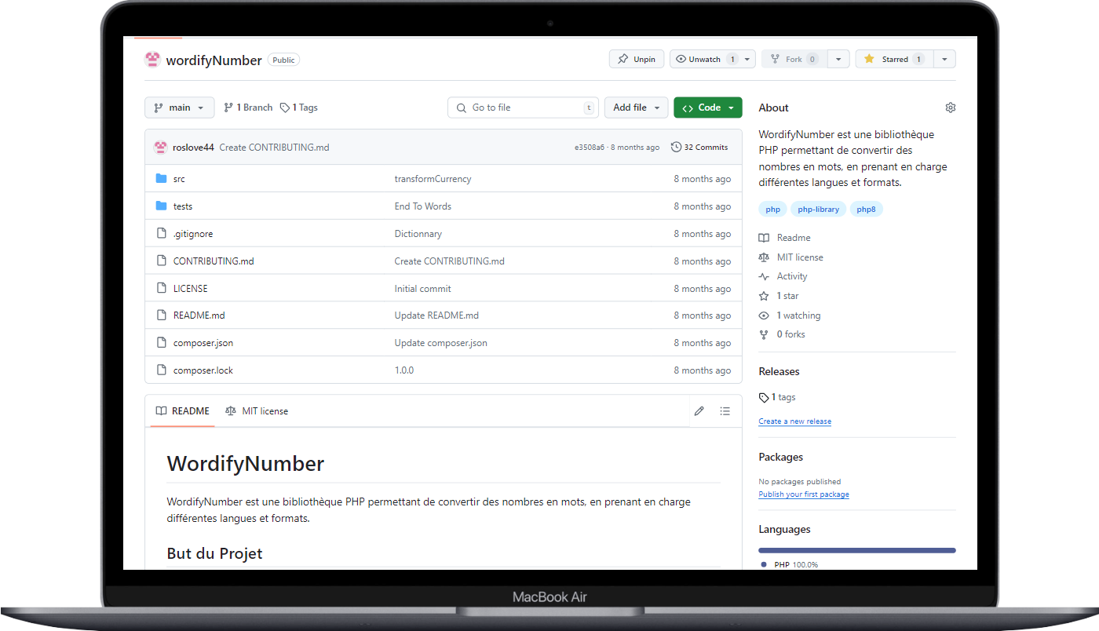Screen dimensions: 1099x631
Task: Click the pulse icon beside Activity
Action: point(764,276)
